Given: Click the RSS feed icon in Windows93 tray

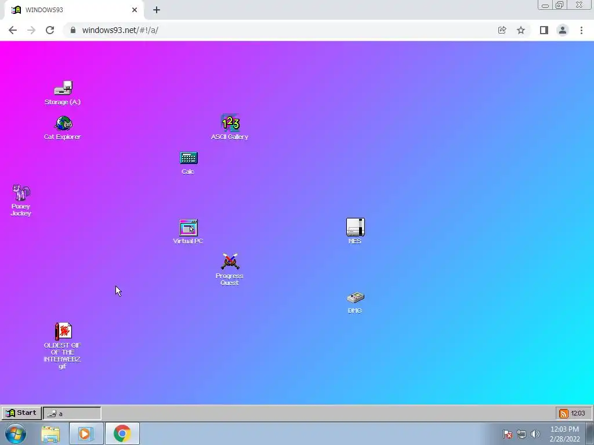Looking at the screenshot, I should pos(564,413).
